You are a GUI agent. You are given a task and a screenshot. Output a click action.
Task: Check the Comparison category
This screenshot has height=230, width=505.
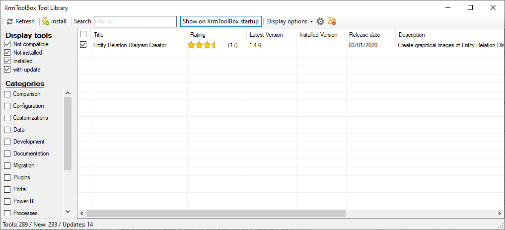(7, 94)
